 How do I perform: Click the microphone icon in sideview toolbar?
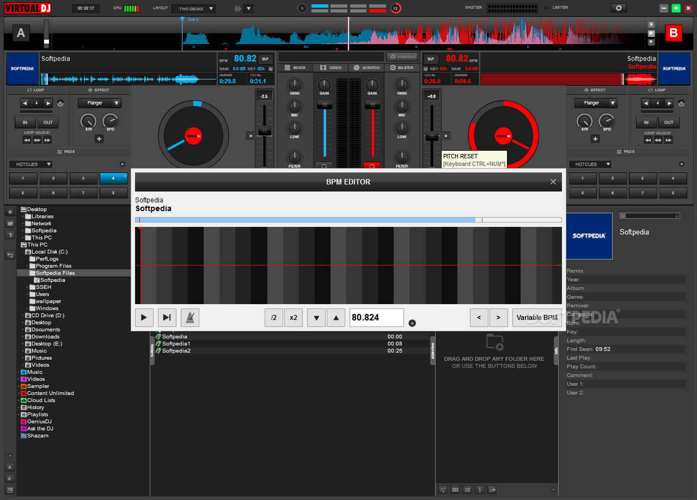(x=480, y=490)
